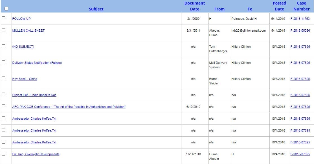Open the (NO SUBJECT) document

23,47
